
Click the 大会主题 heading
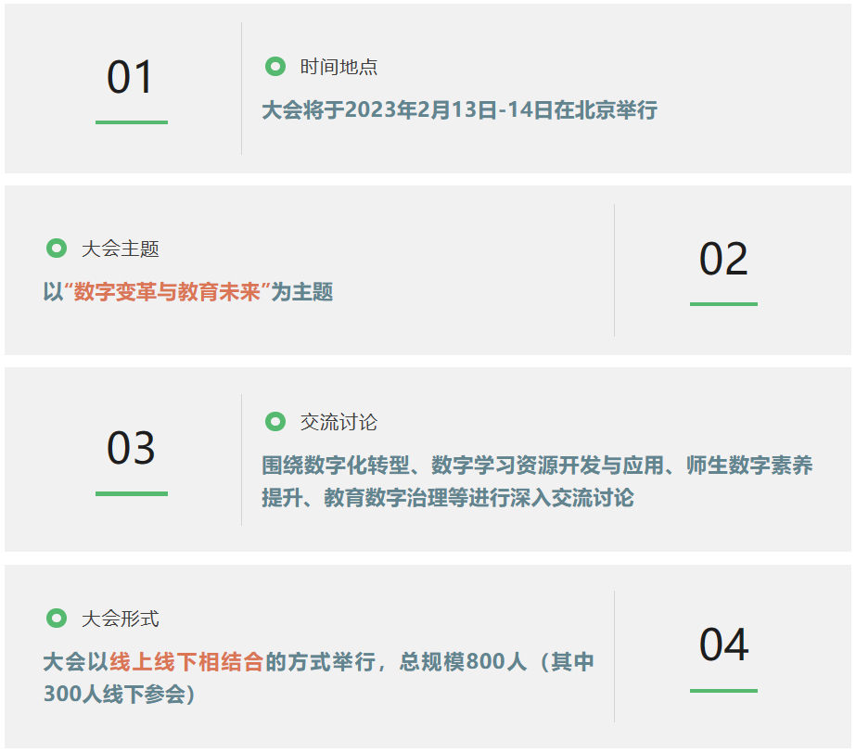(121, 249)
